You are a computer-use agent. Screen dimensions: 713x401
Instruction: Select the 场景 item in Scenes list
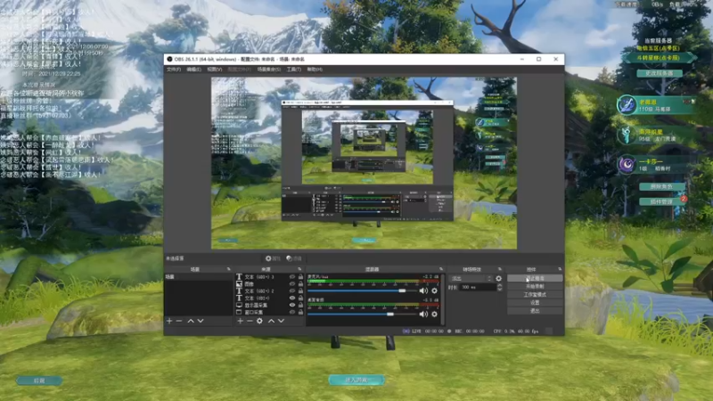198,277
